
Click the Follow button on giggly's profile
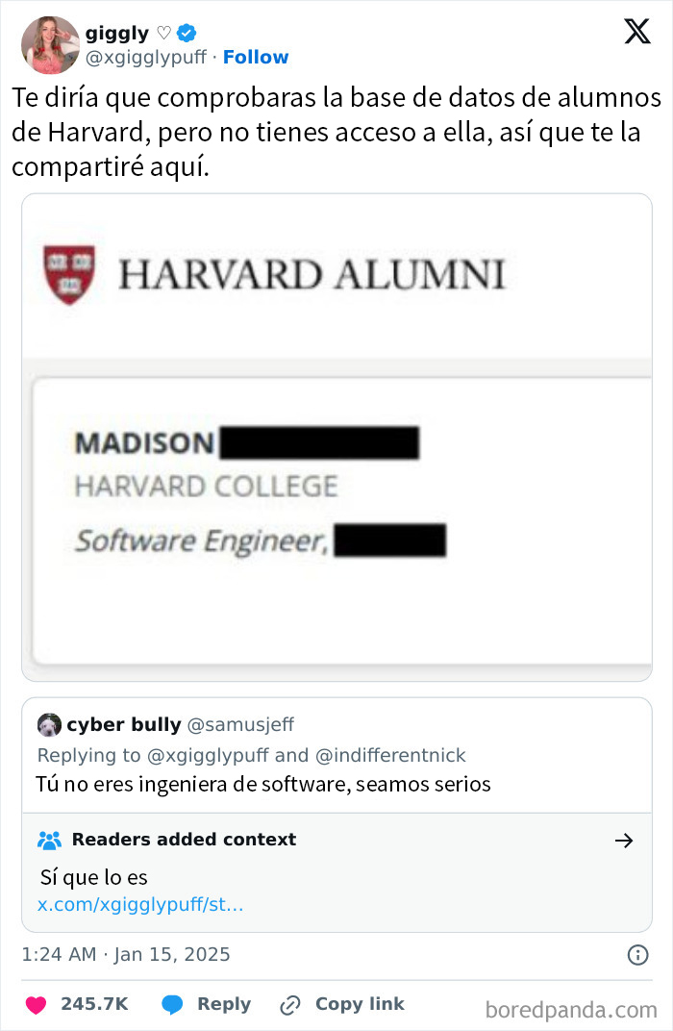tap(256, 57)
